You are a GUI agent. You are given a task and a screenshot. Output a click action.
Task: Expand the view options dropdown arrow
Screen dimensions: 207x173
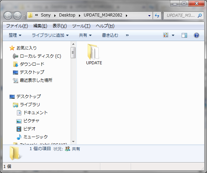(x=173, y=35)
